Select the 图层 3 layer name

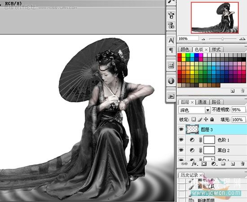207,130
